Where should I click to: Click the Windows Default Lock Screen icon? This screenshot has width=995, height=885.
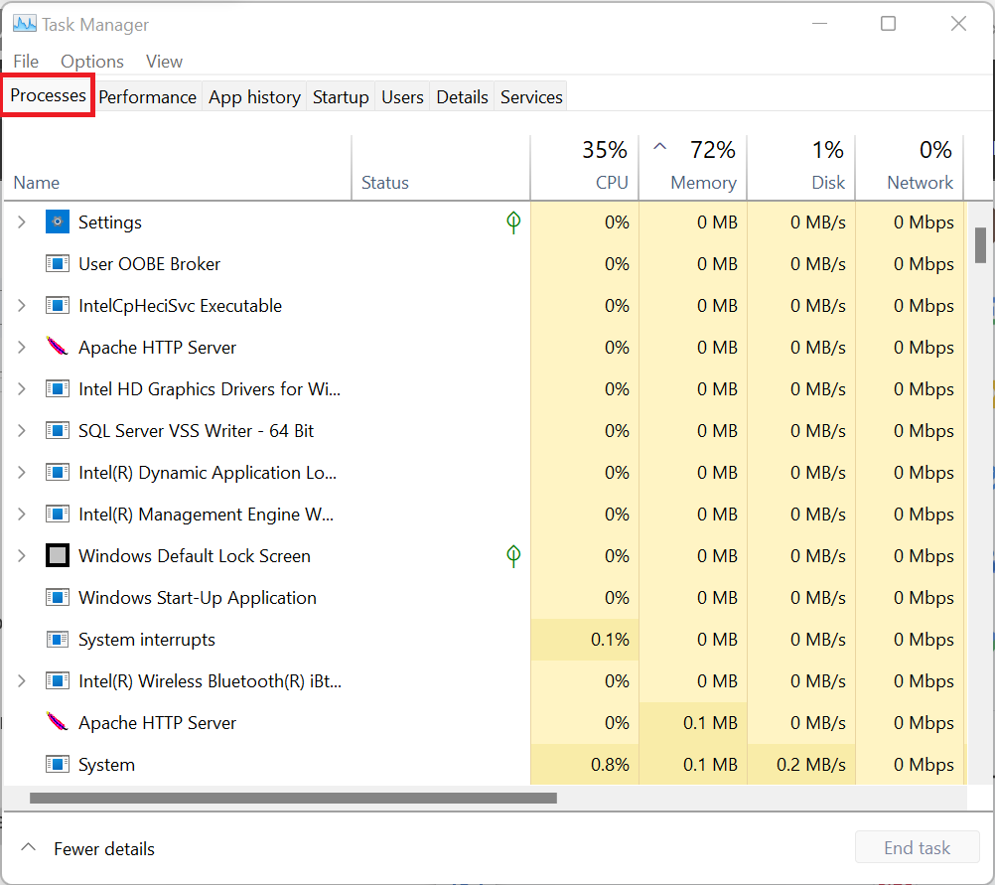pyautogui.click(x=58, y=556)
